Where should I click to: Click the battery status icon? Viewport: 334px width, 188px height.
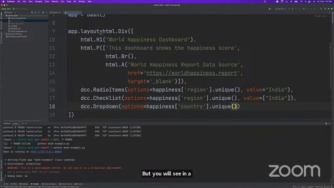pos(296,2)
